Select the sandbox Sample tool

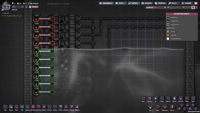[162, 98]
